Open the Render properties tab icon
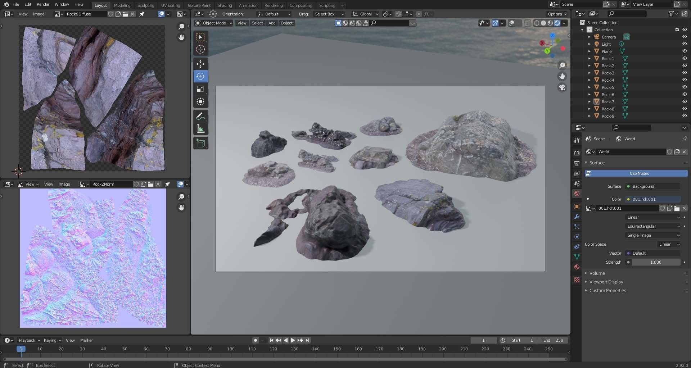691x368 pixels. [x=577, y=153]
